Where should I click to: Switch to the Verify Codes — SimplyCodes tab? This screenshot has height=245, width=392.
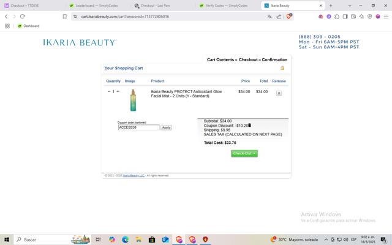227,6
